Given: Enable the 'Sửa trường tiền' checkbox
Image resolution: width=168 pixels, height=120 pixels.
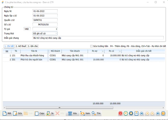Looking at the screenshot, I should point(91,46).
